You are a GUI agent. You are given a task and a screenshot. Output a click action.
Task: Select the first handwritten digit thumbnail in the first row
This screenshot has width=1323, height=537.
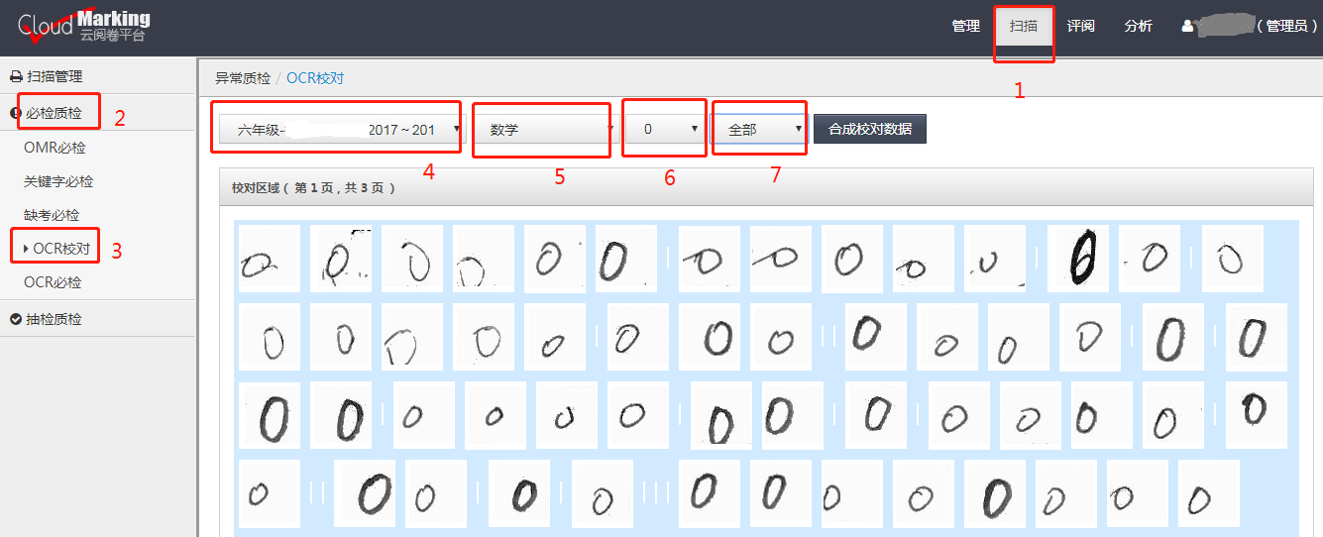270,259
